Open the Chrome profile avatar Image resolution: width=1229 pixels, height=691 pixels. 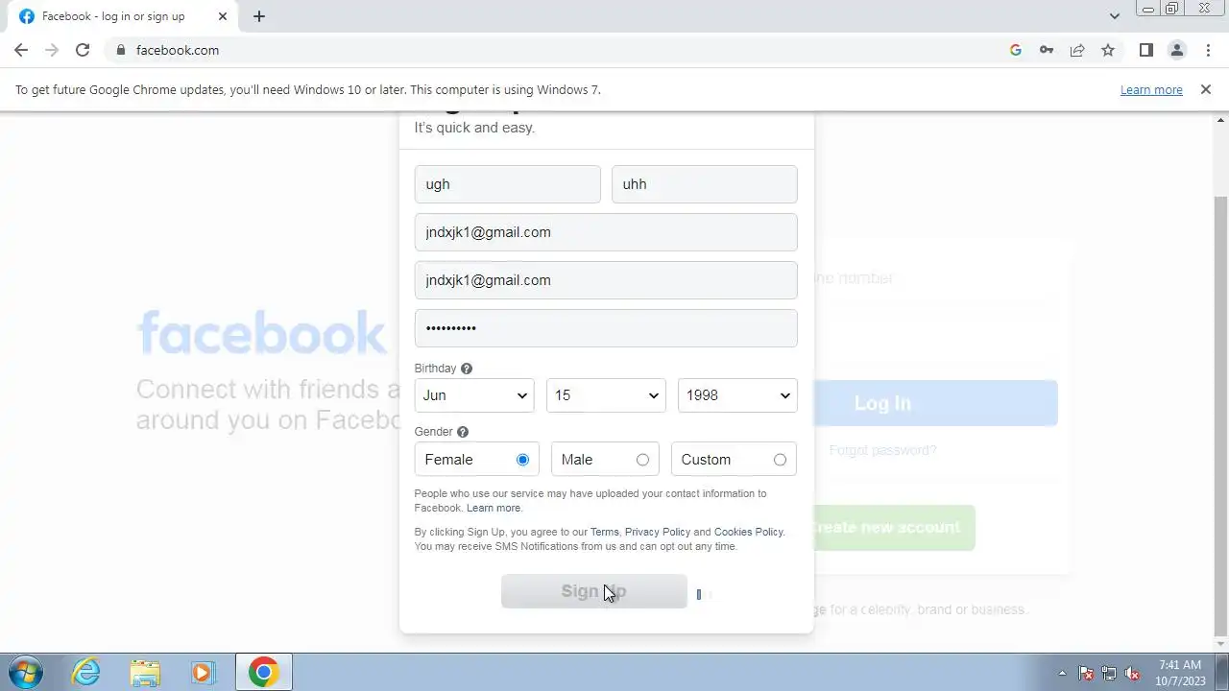pos(1176,50)
